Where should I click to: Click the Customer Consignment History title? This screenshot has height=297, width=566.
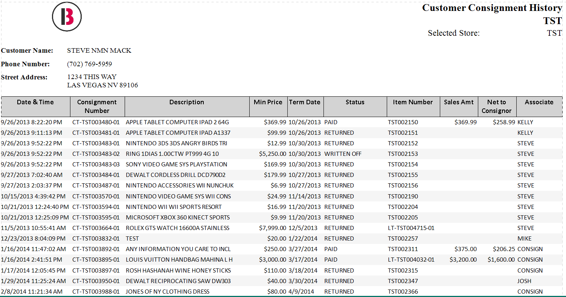coord(492,8)
